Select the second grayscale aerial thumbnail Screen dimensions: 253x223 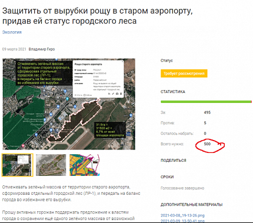51,165
